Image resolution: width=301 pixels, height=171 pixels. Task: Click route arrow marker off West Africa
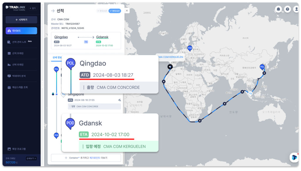[x=163, y=82]
